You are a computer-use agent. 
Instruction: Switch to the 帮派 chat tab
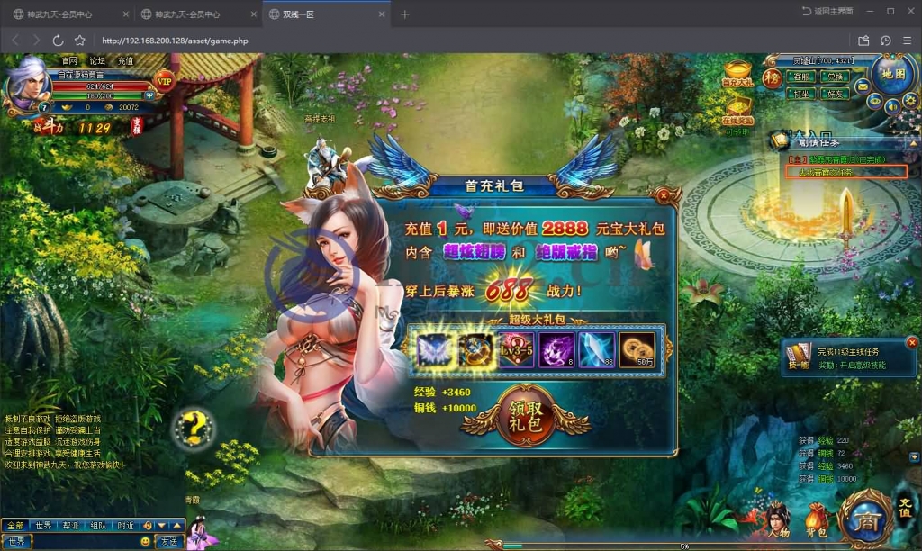[70, 525]
